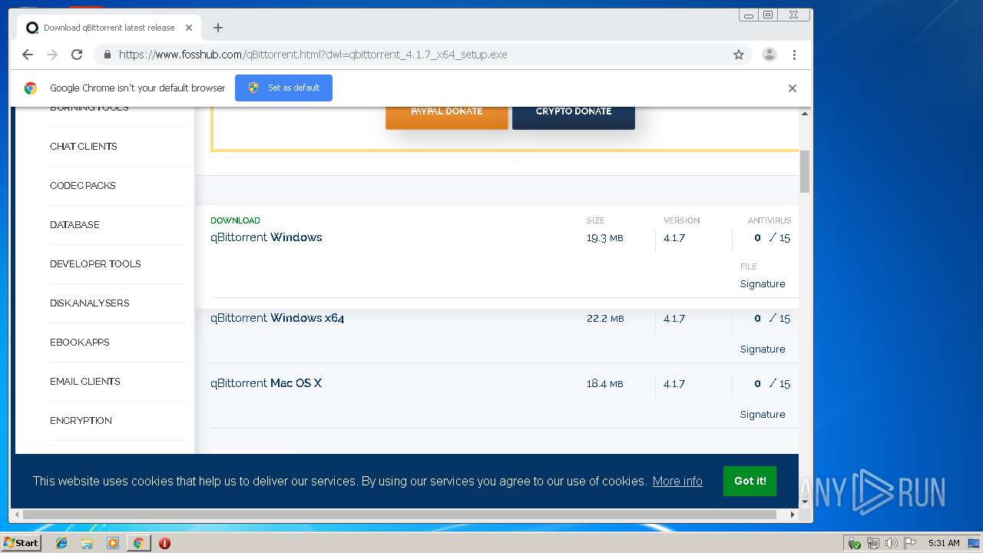The image size is (983, 553).
Task: Click antivirus result 0/15 for Windows x64
Action: 772,319
